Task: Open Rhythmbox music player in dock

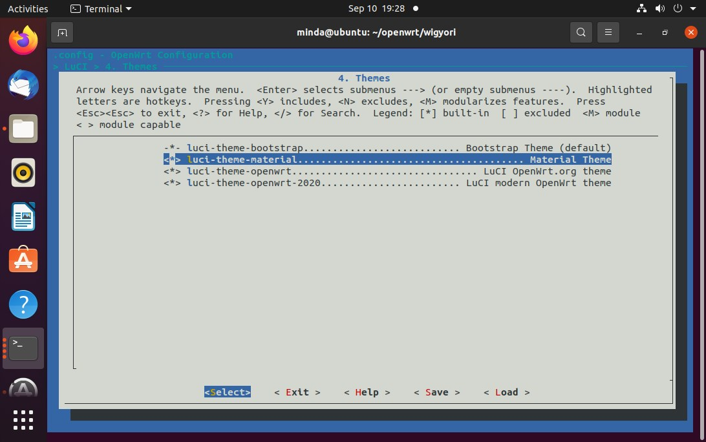Action: coord(23,173)
